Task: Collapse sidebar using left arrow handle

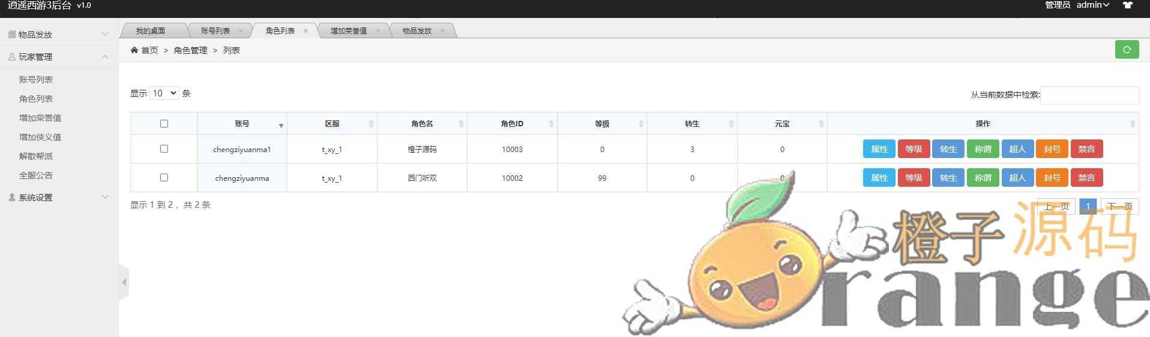Action: [124, 282]
